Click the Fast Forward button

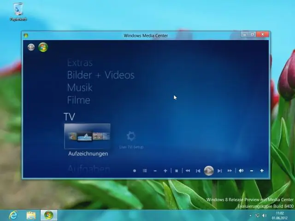pos(230,171)
